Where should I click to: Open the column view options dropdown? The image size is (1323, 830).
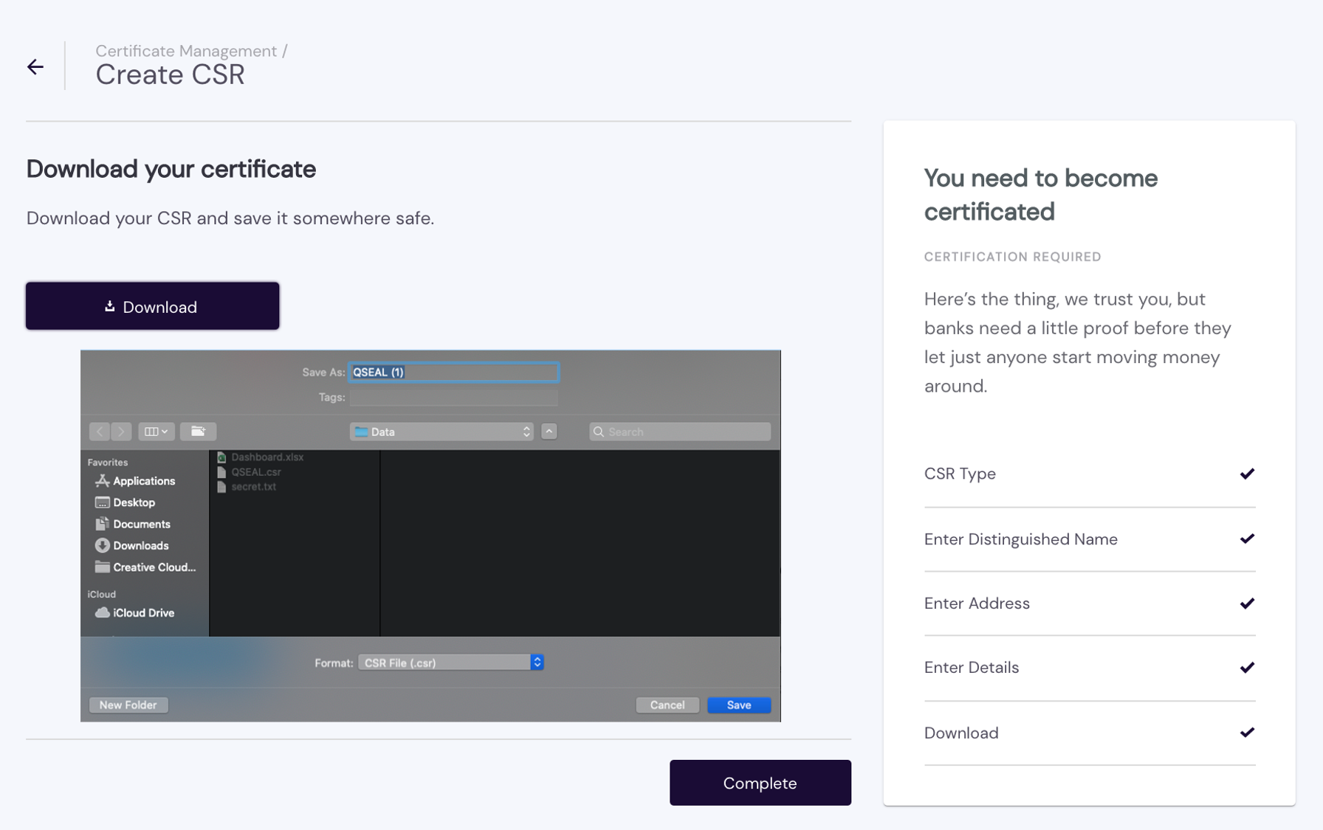click(x=156, y=432)
